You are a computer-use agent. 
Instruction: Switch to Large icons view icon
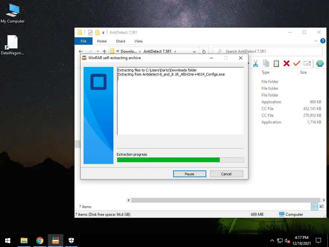coord(321,206)
